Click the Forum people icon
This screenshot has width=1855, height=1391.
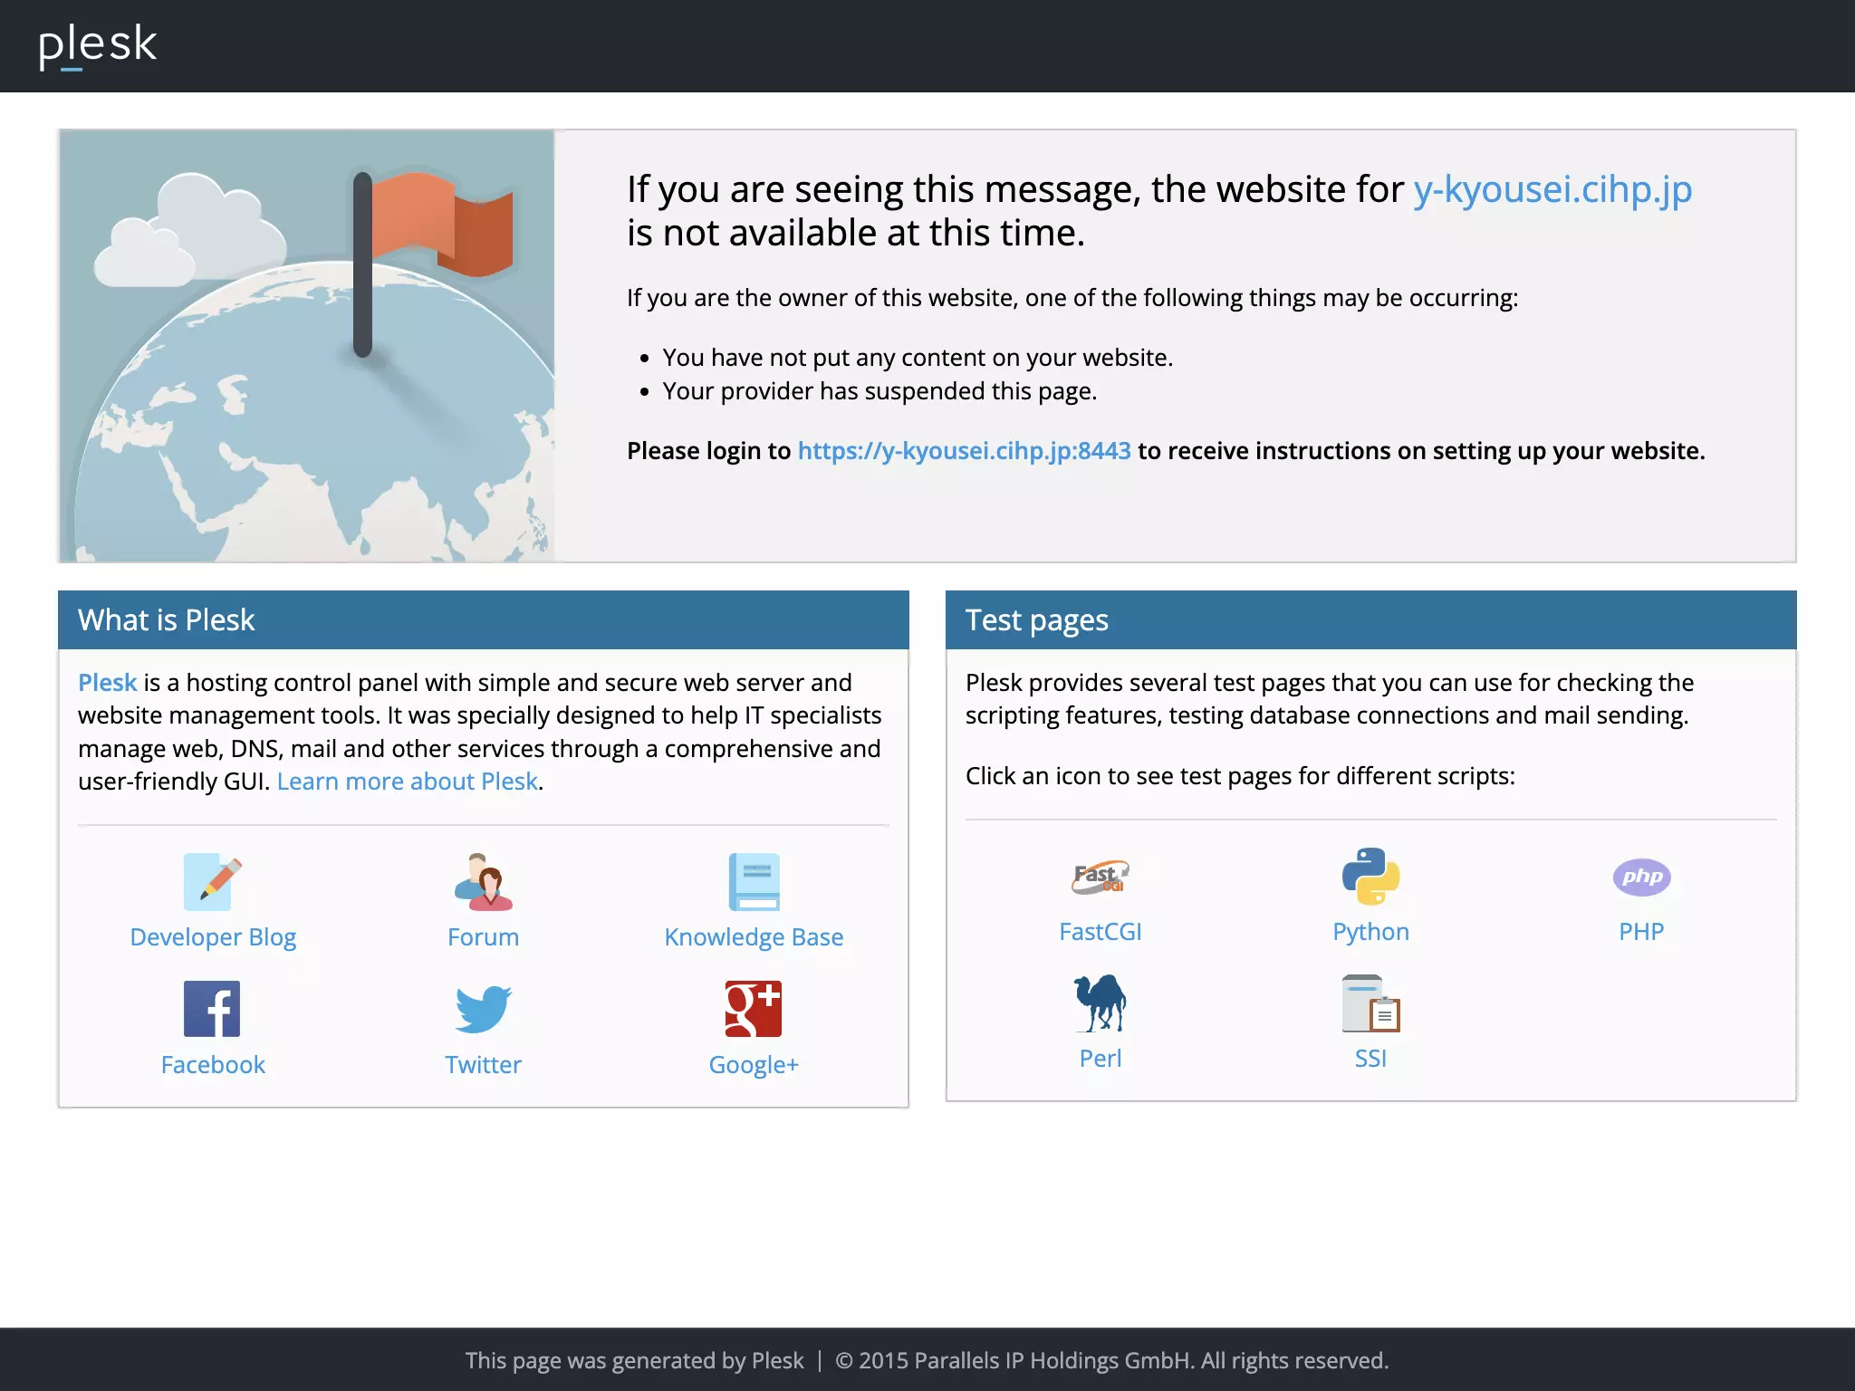coord(484,881)
